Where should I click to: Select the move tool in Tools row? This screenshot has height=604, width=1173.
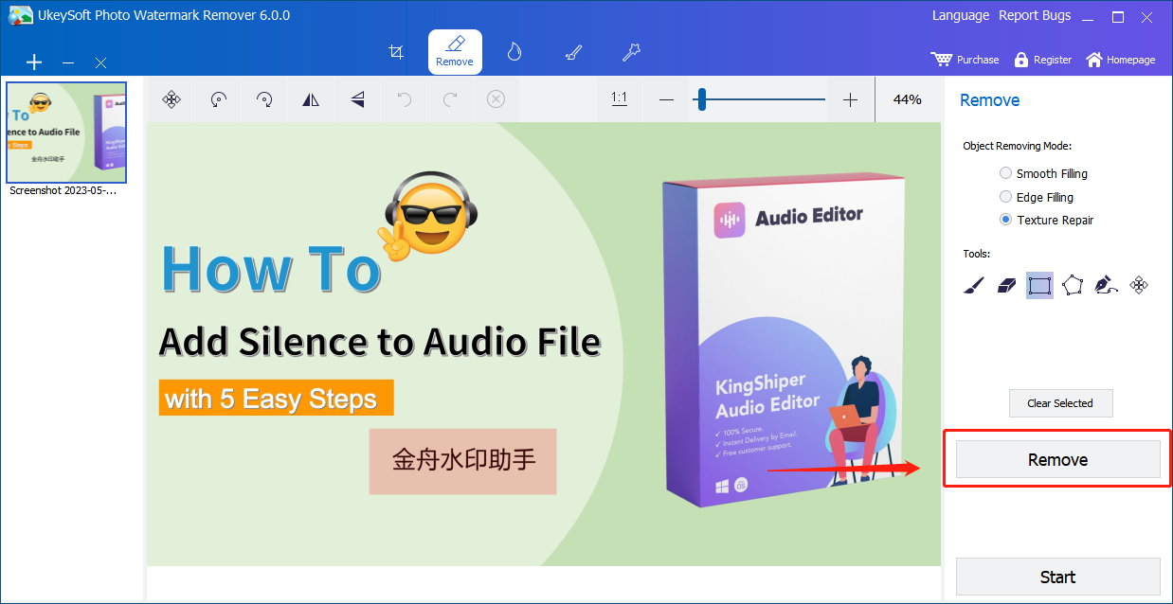1140,285
